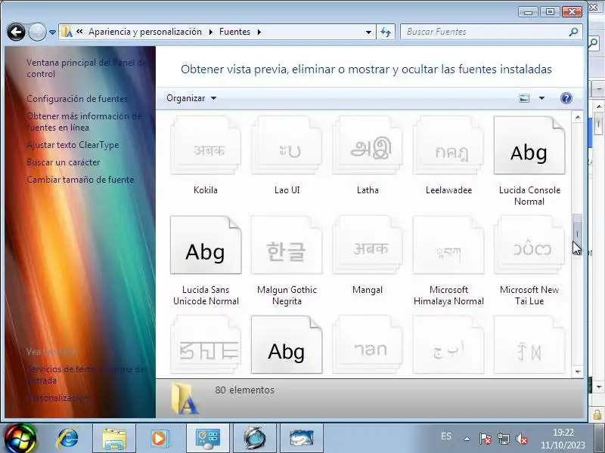The image size is (605, 453).
Task: Select the Leelawadee font icon
Action: [x=448, y=146]
